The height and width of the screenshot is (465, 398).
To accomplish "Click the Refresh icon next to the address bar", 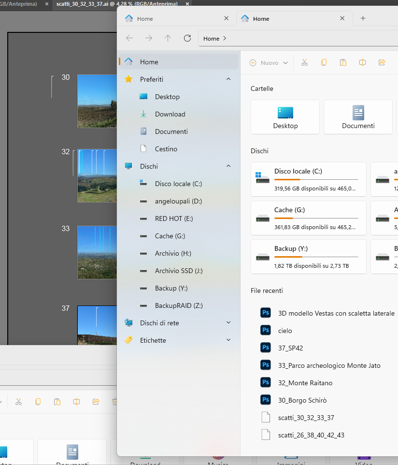I will (x=187, y=38).
